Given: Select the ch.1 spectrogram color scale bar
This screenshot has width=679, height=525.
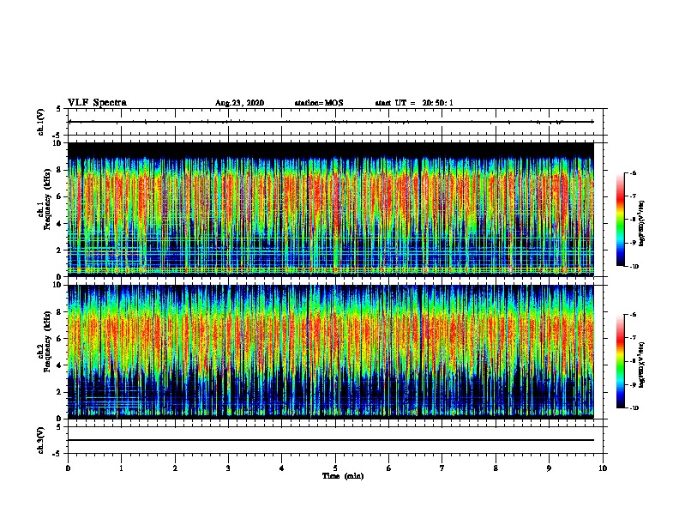Looking at the screenshot, I should click(621, 220).
